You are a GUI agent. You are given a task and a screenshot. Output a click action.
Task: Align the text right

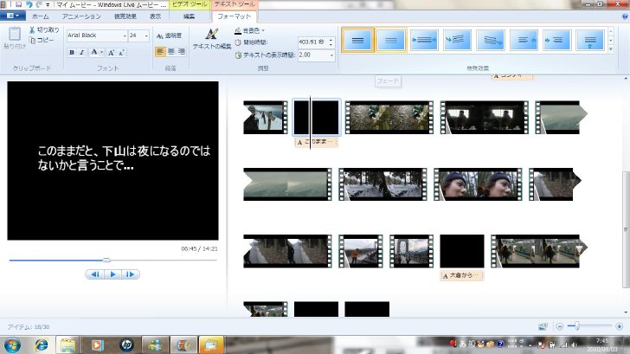click(181, 51)
